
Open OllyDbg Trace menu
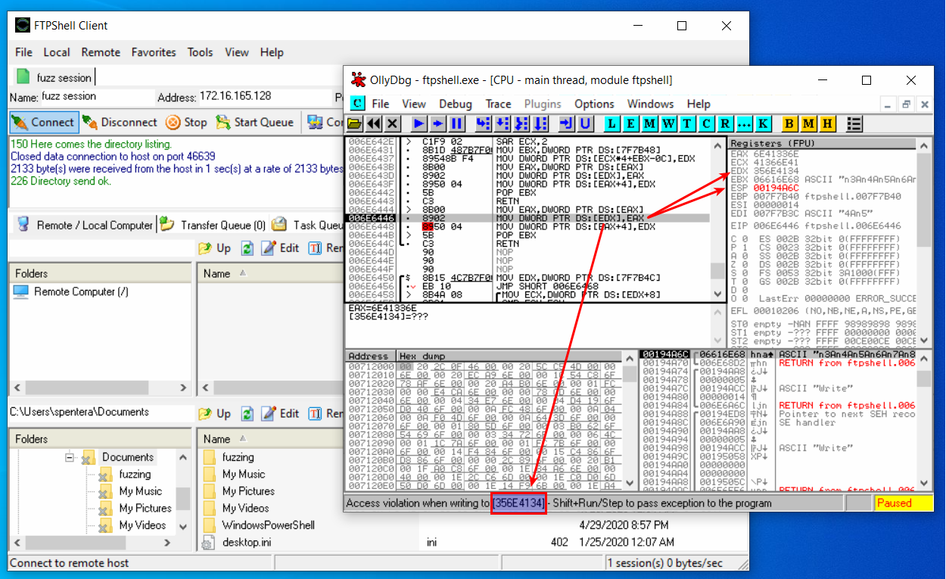[498, 104]
